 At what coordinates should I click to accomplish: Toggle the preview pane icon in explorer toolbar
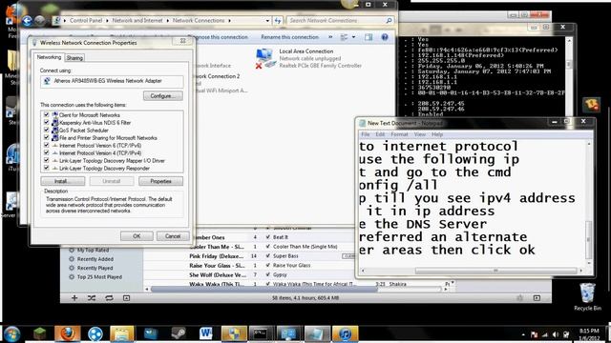pos(369,37)
